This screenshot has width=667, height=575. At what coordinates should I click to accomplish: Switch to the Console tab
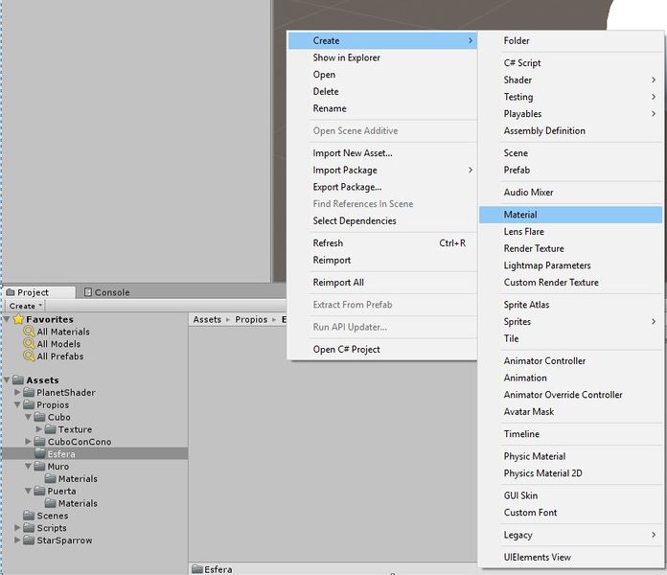click(x=107, y=292)
